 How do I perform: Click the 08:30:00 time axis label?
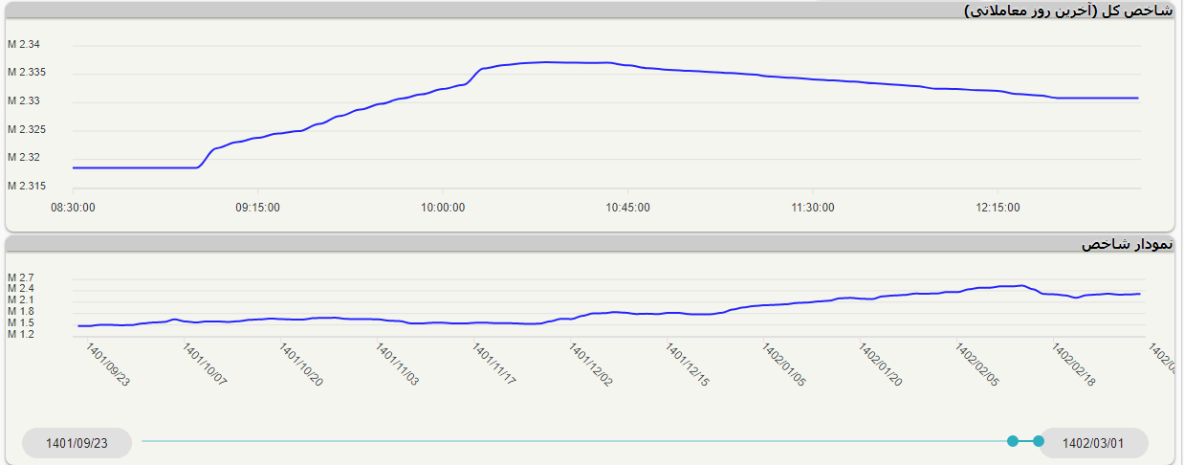[x=73, y=207]
